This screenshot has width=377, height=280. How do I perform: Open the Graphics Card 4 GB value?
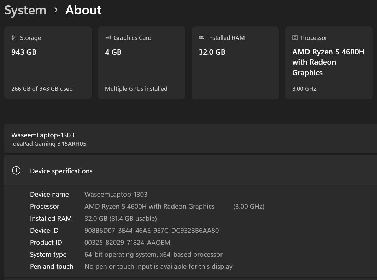113,52
